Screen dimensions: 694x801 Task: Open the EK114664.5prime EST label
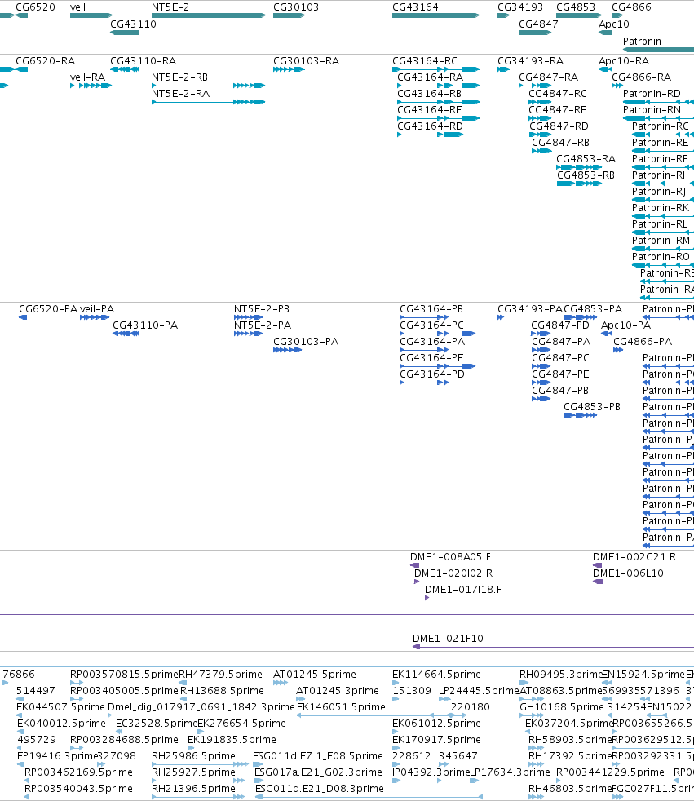tap(436, 675)
